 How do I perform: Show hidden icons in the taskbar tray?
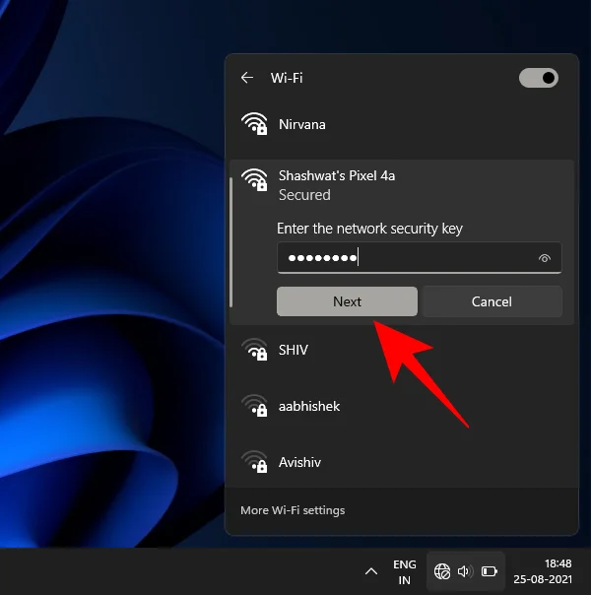coord(371,571)
